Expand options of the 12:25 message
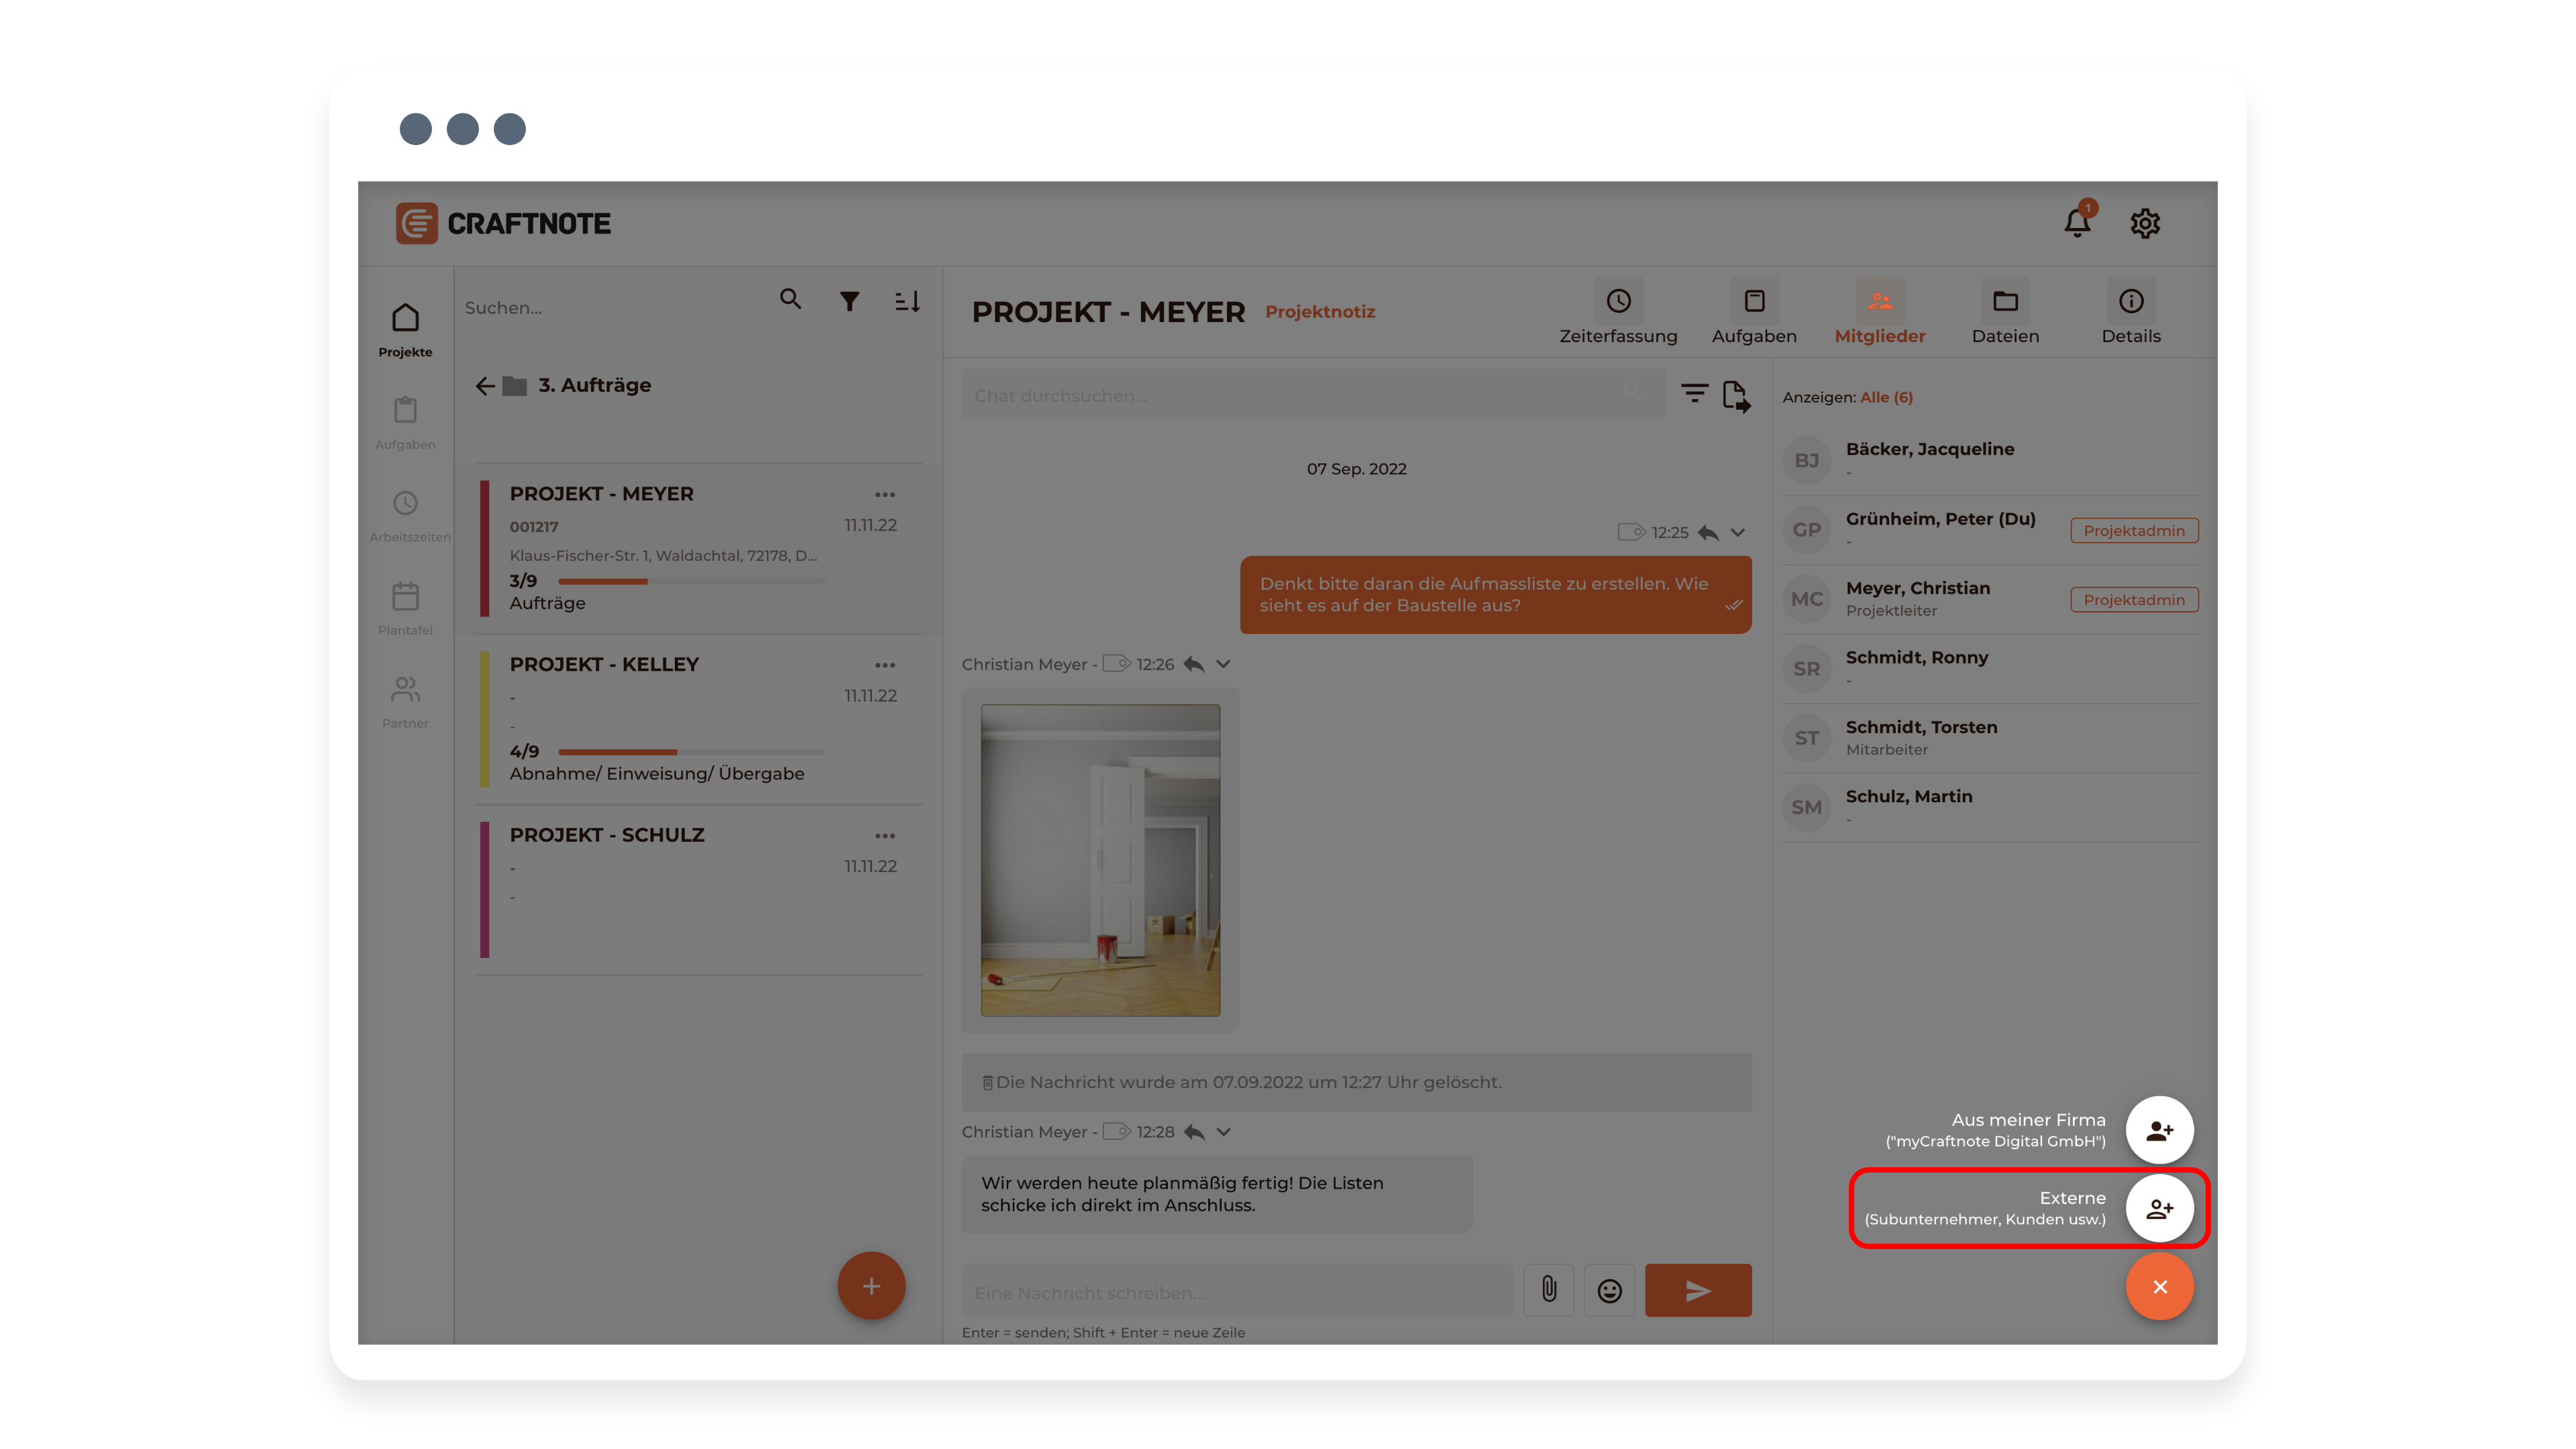The width and height of the screenshot is (2576, 1449). (1738, 532)
